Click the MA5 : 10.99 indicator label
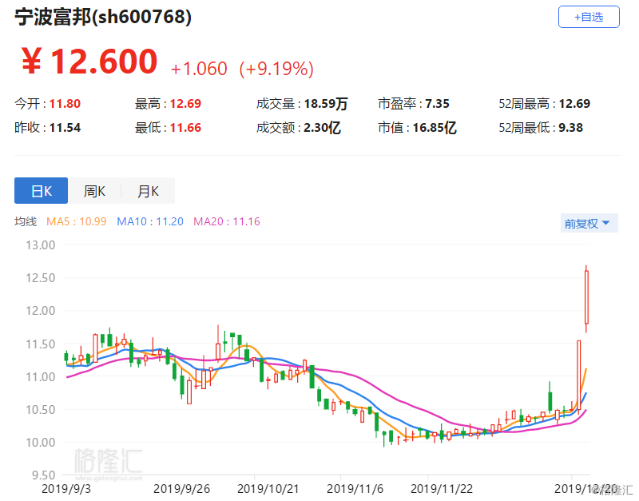The height and width of the screenshot is (501, 639). click(76, 221)
